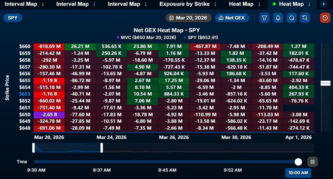Open the filter options icon
Screen dimensions: 333x179
264,18
